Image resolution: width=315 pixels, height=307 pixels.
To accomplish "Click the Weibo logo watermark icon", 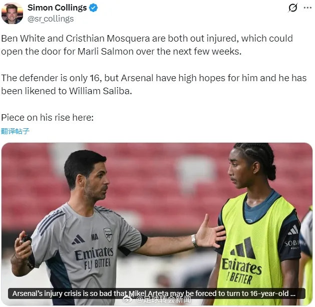I will click(x=128, y=299).
